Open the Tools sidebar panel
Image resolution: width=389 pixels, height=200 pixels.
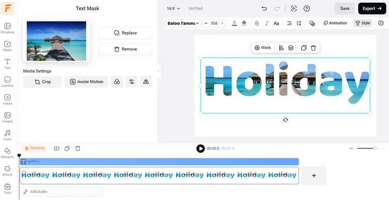[x=8, y=188]
